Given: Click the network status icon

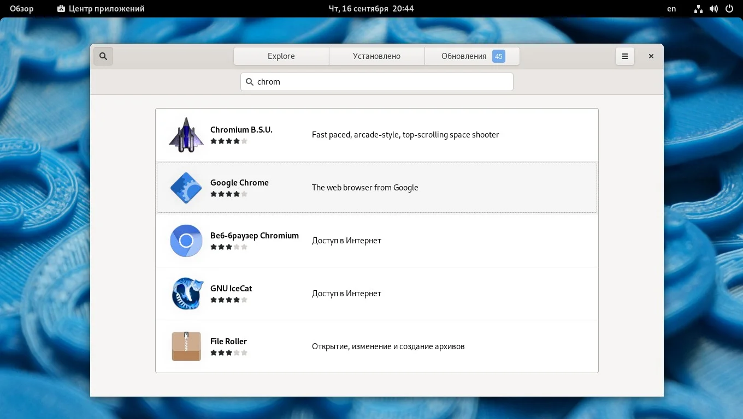Looking at the screenshot, I should 698,8.
